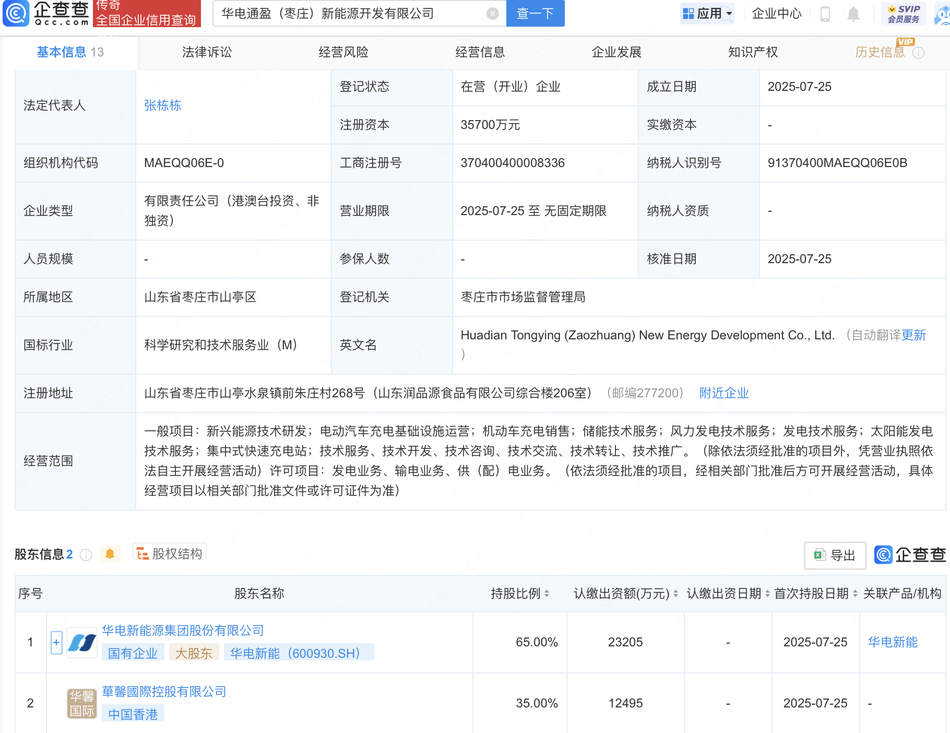950x733 pixels.
Task: Click 华馨国际 logo thumbnail
Action: click(82, 704)
